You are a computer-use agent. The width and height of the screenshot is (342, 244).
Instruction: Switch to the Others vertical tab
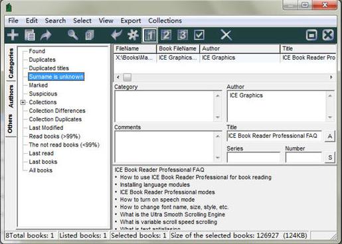pos(10,123)
